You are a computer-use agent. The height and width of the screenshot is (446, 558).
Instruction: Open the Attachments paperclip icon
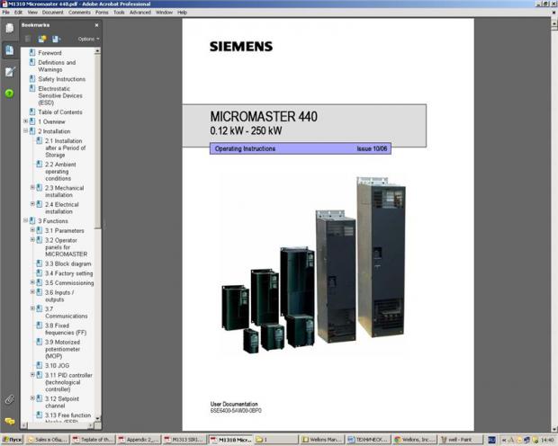(9, 399)
